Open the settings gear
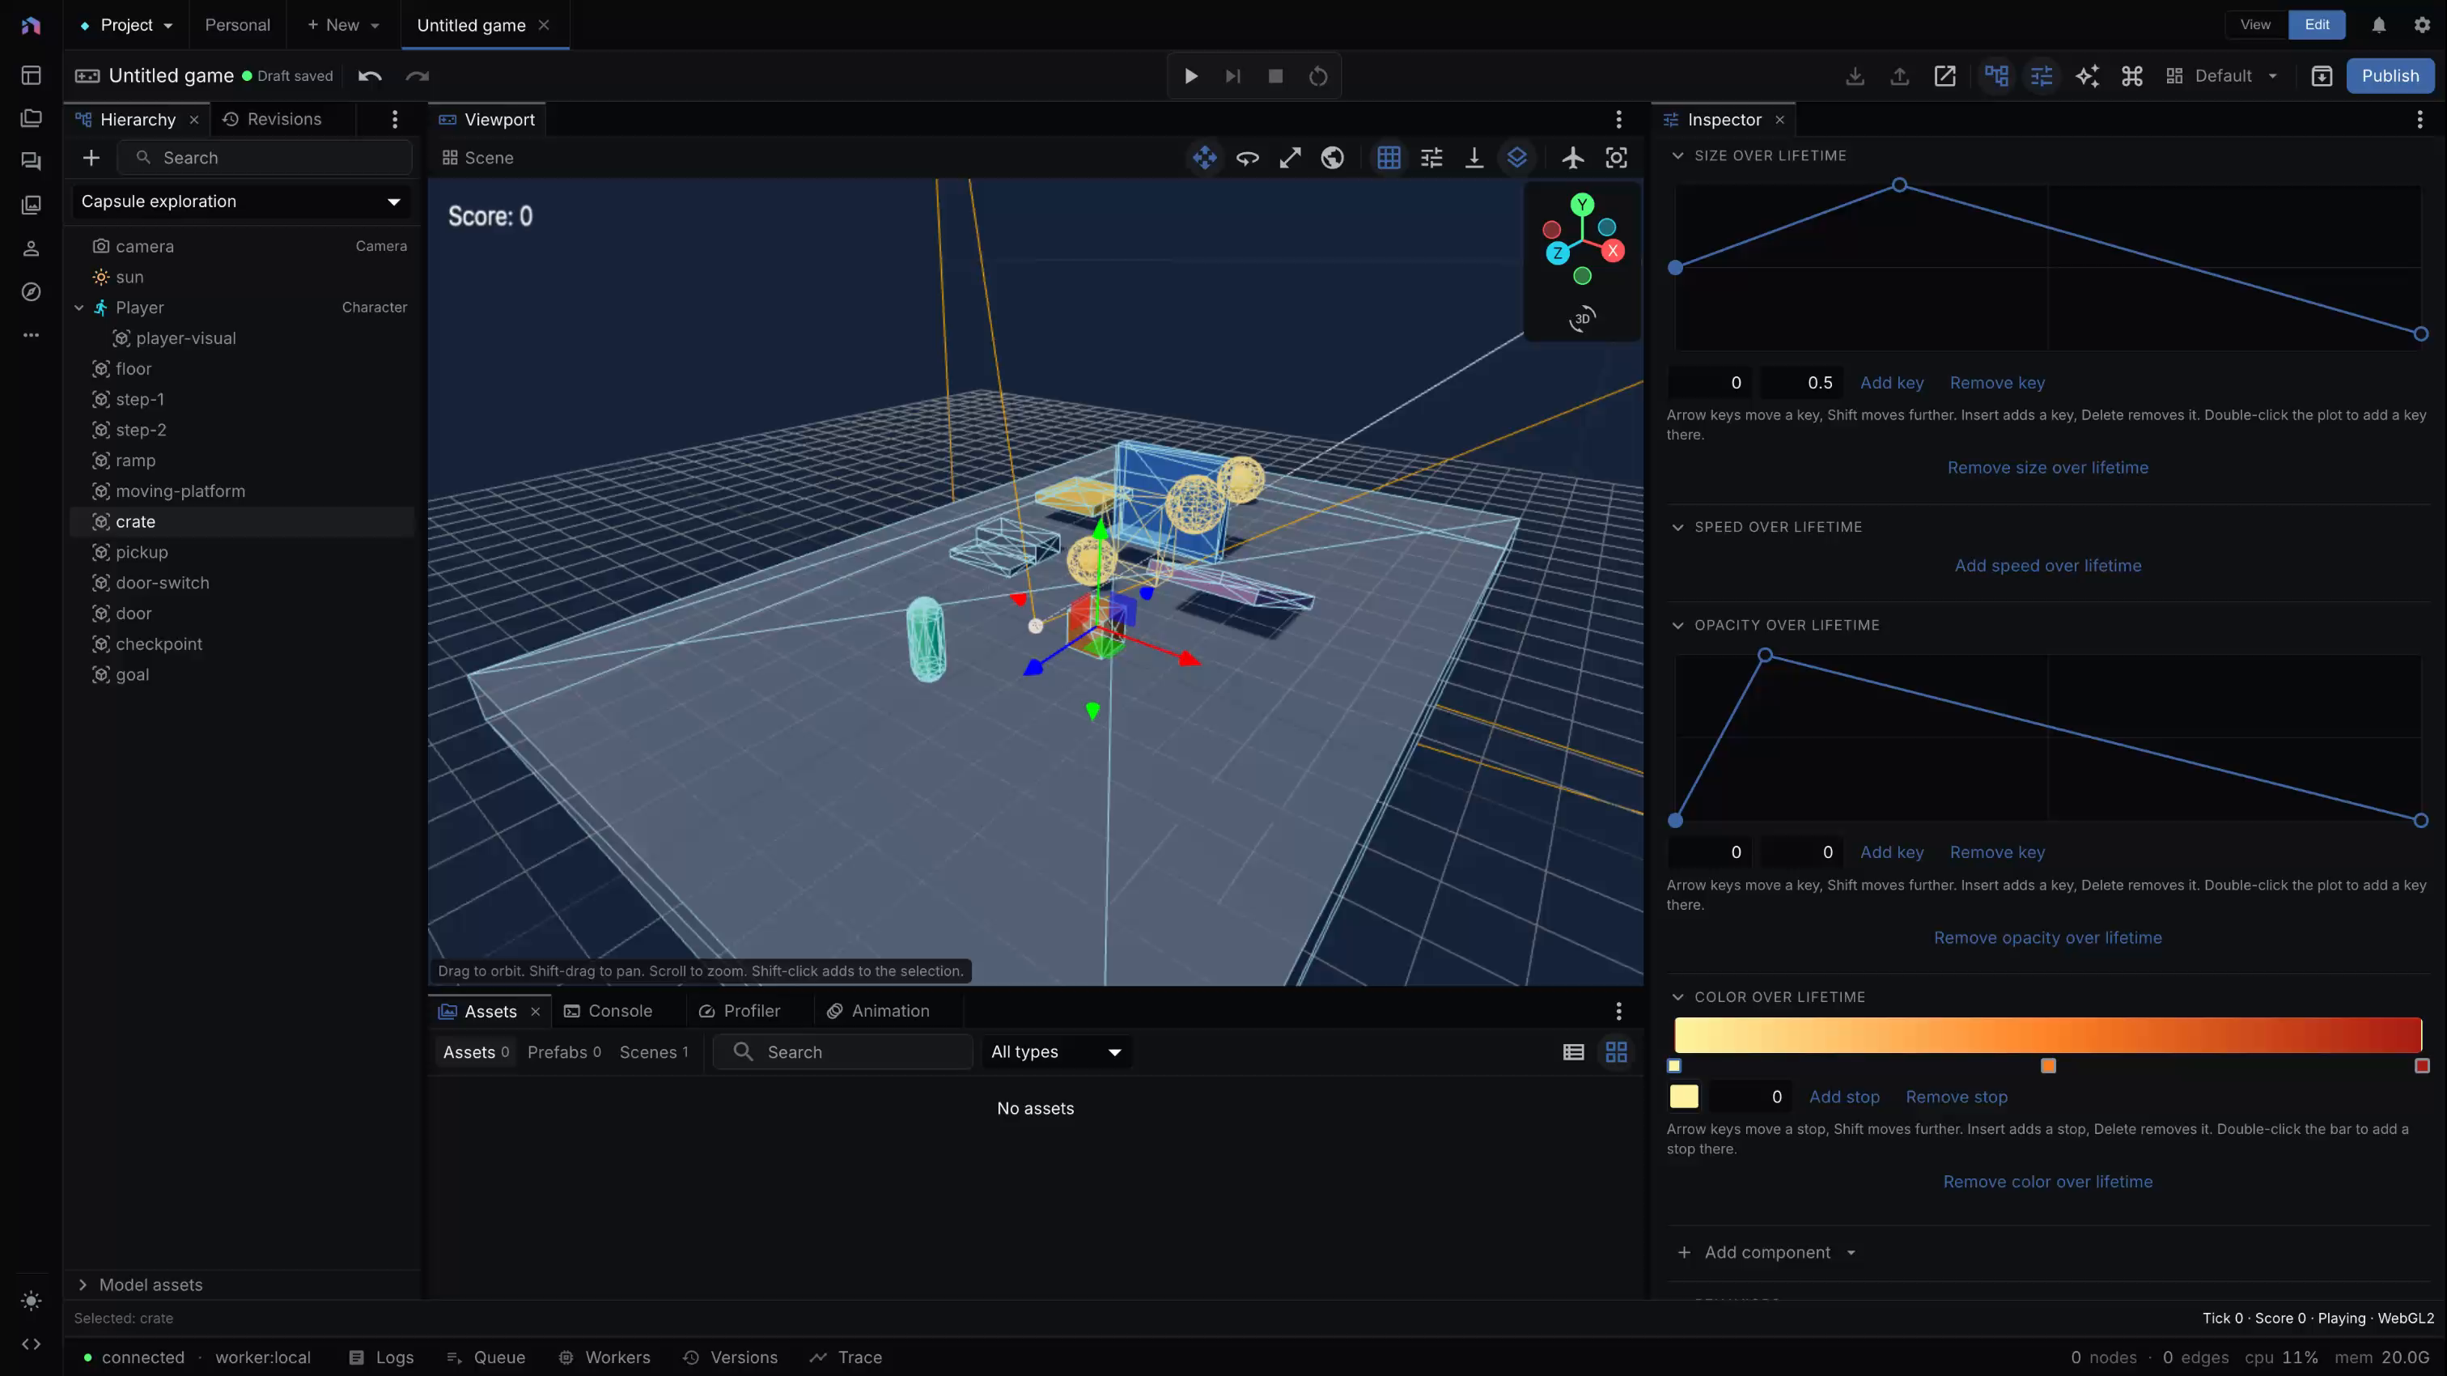 click(x=2422, y=25)
